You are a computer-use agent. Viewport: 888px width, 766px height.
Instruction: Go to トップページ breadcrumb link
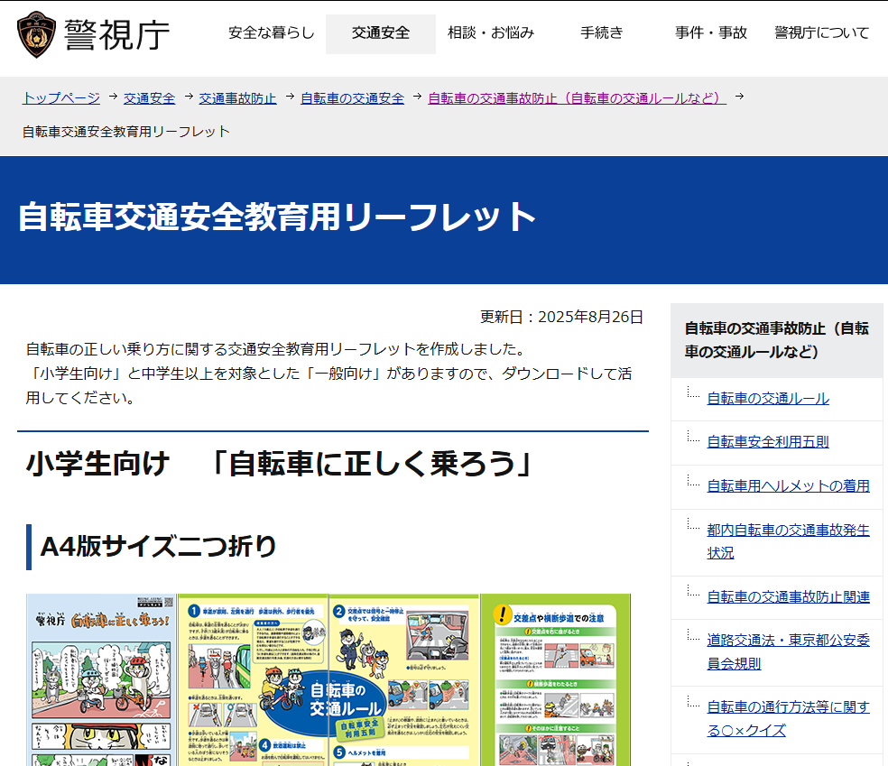61,98
